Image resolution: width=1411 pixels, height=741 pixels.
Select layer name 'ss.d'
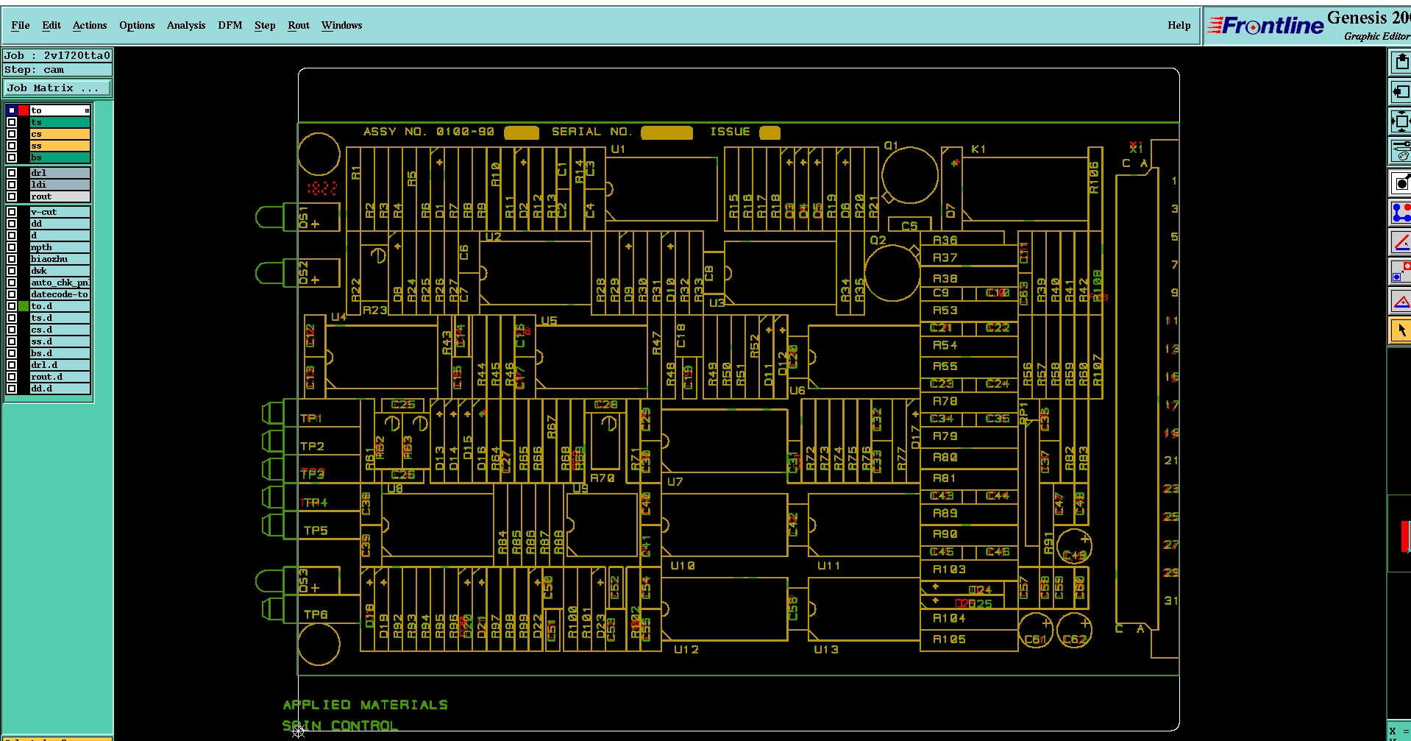pos(60,341)
